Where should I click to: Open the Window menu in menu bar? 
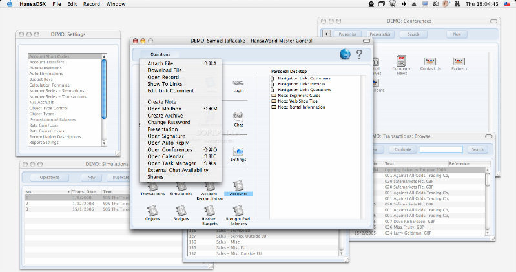116,4
